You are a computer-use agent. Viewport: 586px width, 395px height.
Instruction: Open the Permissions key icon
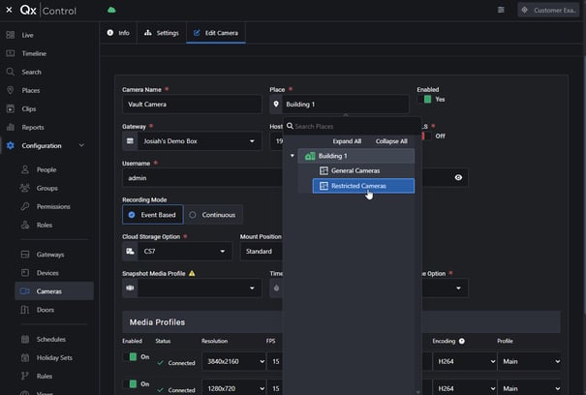(x=25, y=206)
